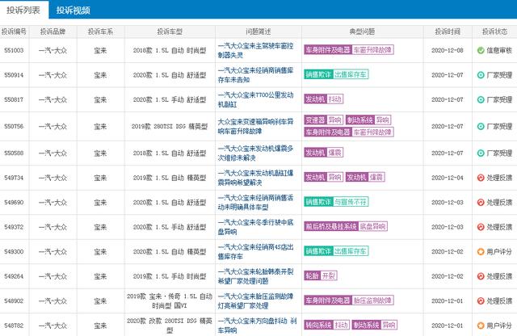Viewport: 517px width, 336px height.
Task: Click the 轮胎 tag in row 549264
Action: pos(312,276)
